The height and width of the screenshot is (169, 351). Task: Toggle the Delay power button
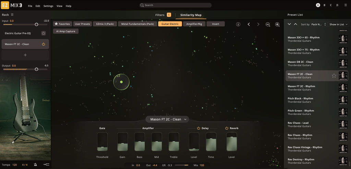(x=198, y=128)
